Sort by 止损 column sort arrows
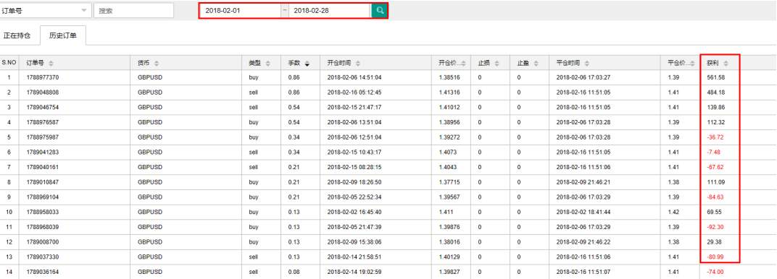The height and width of the screenshot is (279, 777). click(497, 63)
